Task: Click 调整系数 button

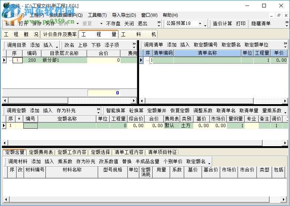Action: click(203, 111)
